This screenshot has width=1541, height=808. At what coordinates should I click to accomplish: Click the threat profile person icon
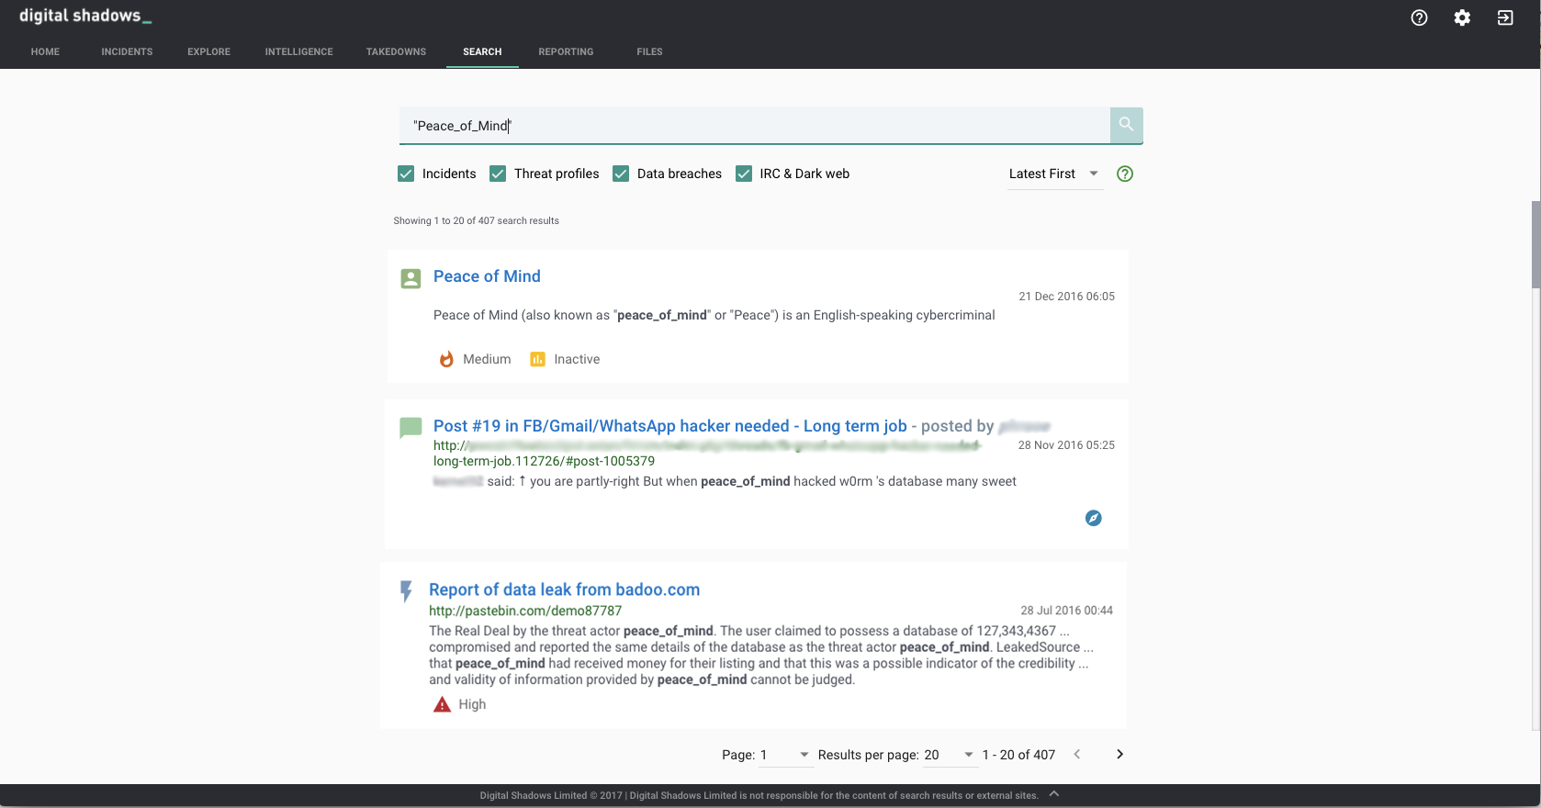[411, 278]
